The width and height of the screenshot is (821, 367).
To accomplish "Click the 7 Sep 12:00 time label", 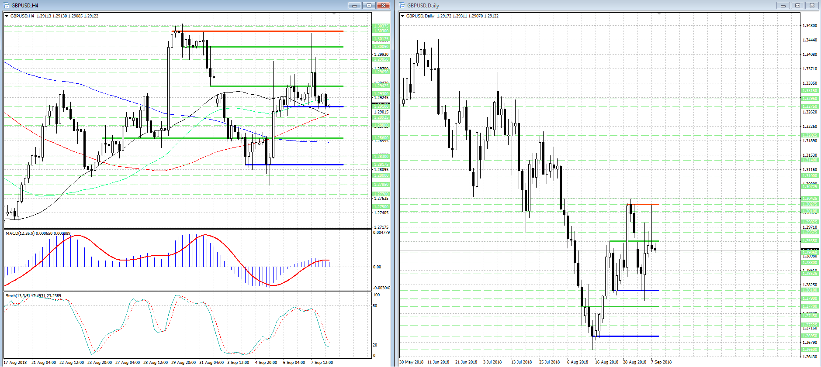I will tap(322, 362).
